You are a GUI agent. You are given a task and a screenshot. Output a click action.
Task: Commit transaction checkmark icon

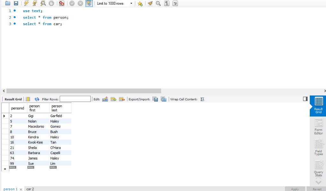(x=72, y=3)
